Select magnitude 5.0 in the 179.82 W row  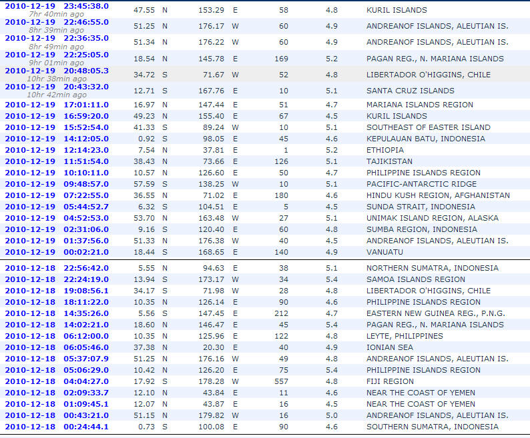click(x=332, y=415)
